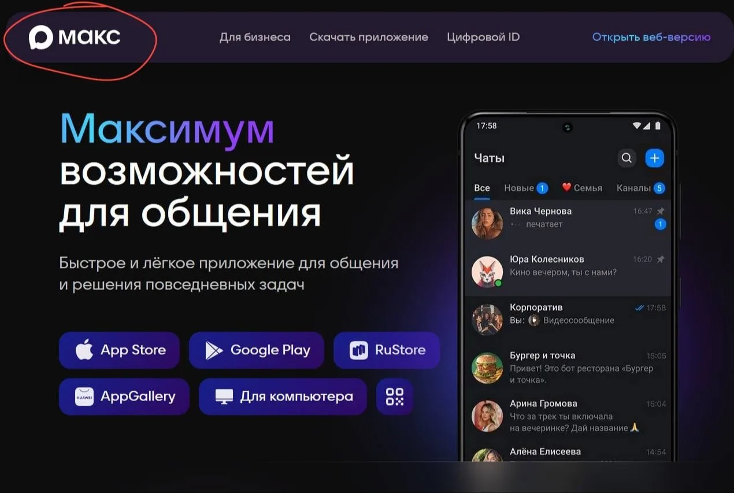The image size is (734, 493).
Task: Open chat with Вика Чернова
Action: coord(568,224)
